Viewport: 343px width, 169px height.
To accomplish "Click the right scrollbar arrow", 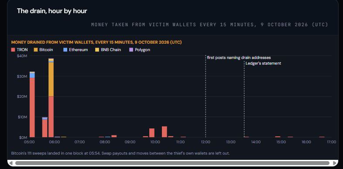I will click(x=334, y=163).
